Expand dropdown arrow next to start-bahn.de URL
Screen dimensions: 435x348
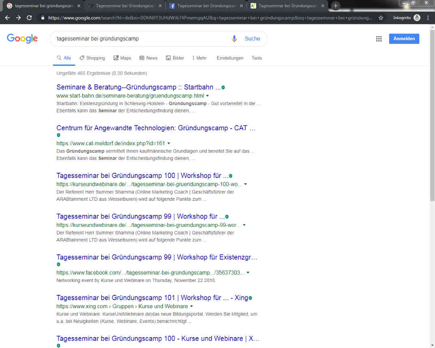(208, 96)
